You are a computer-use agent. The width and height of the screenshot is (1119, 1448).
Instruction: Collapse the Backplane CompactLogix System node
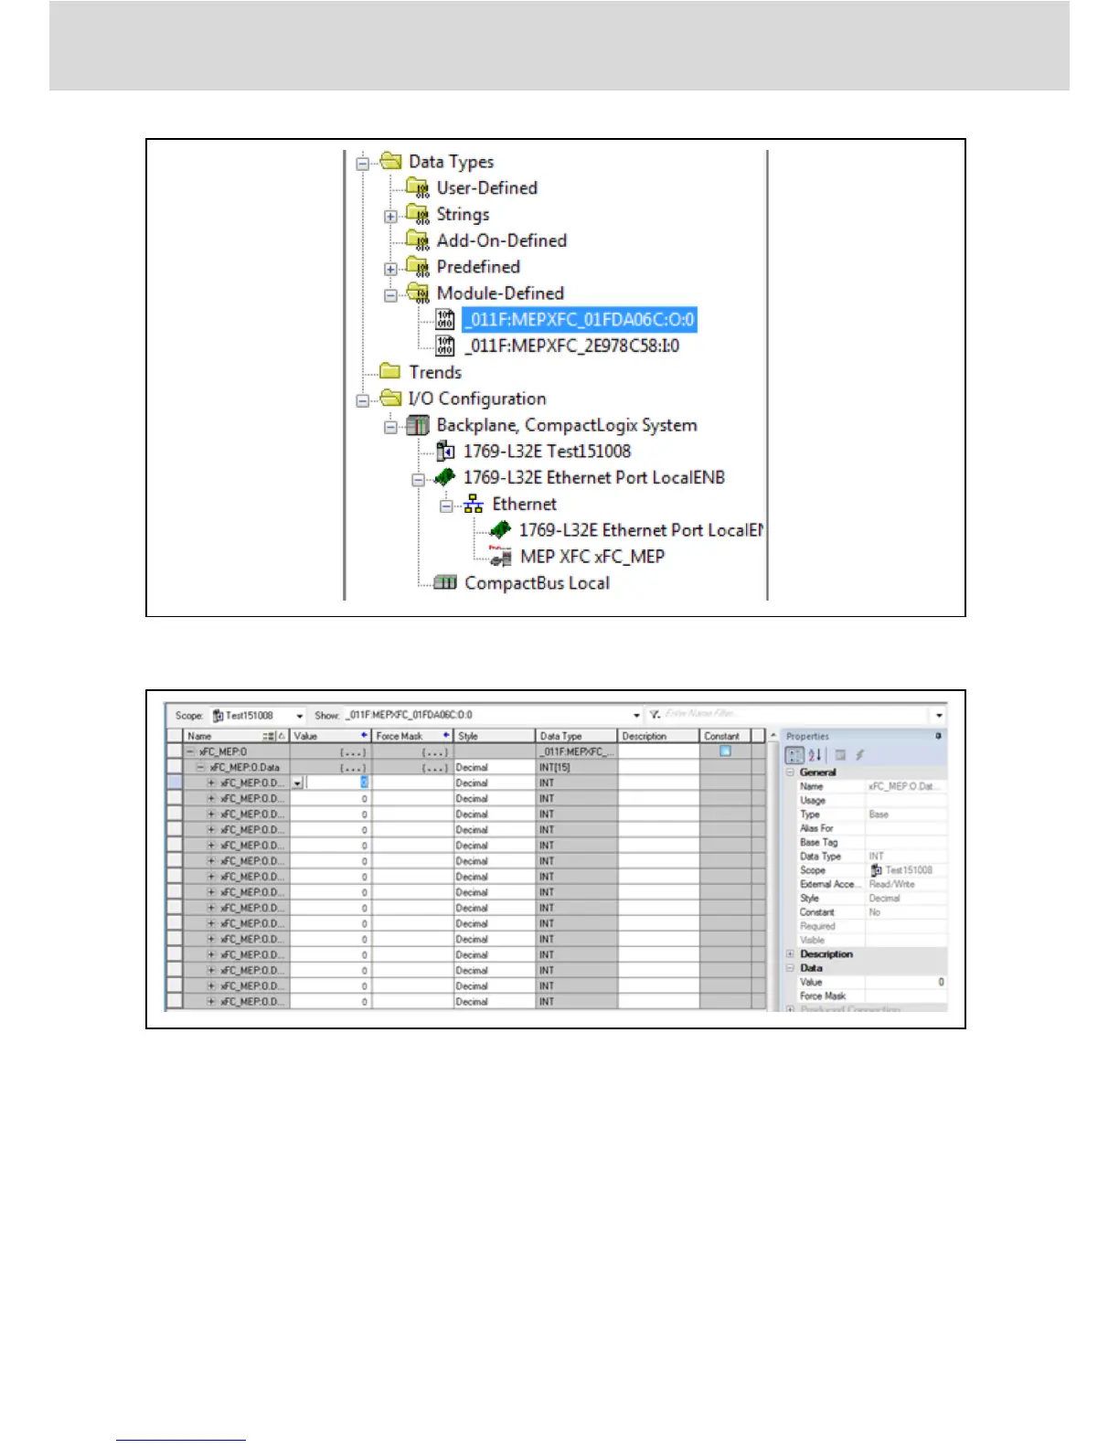(390, 426)
